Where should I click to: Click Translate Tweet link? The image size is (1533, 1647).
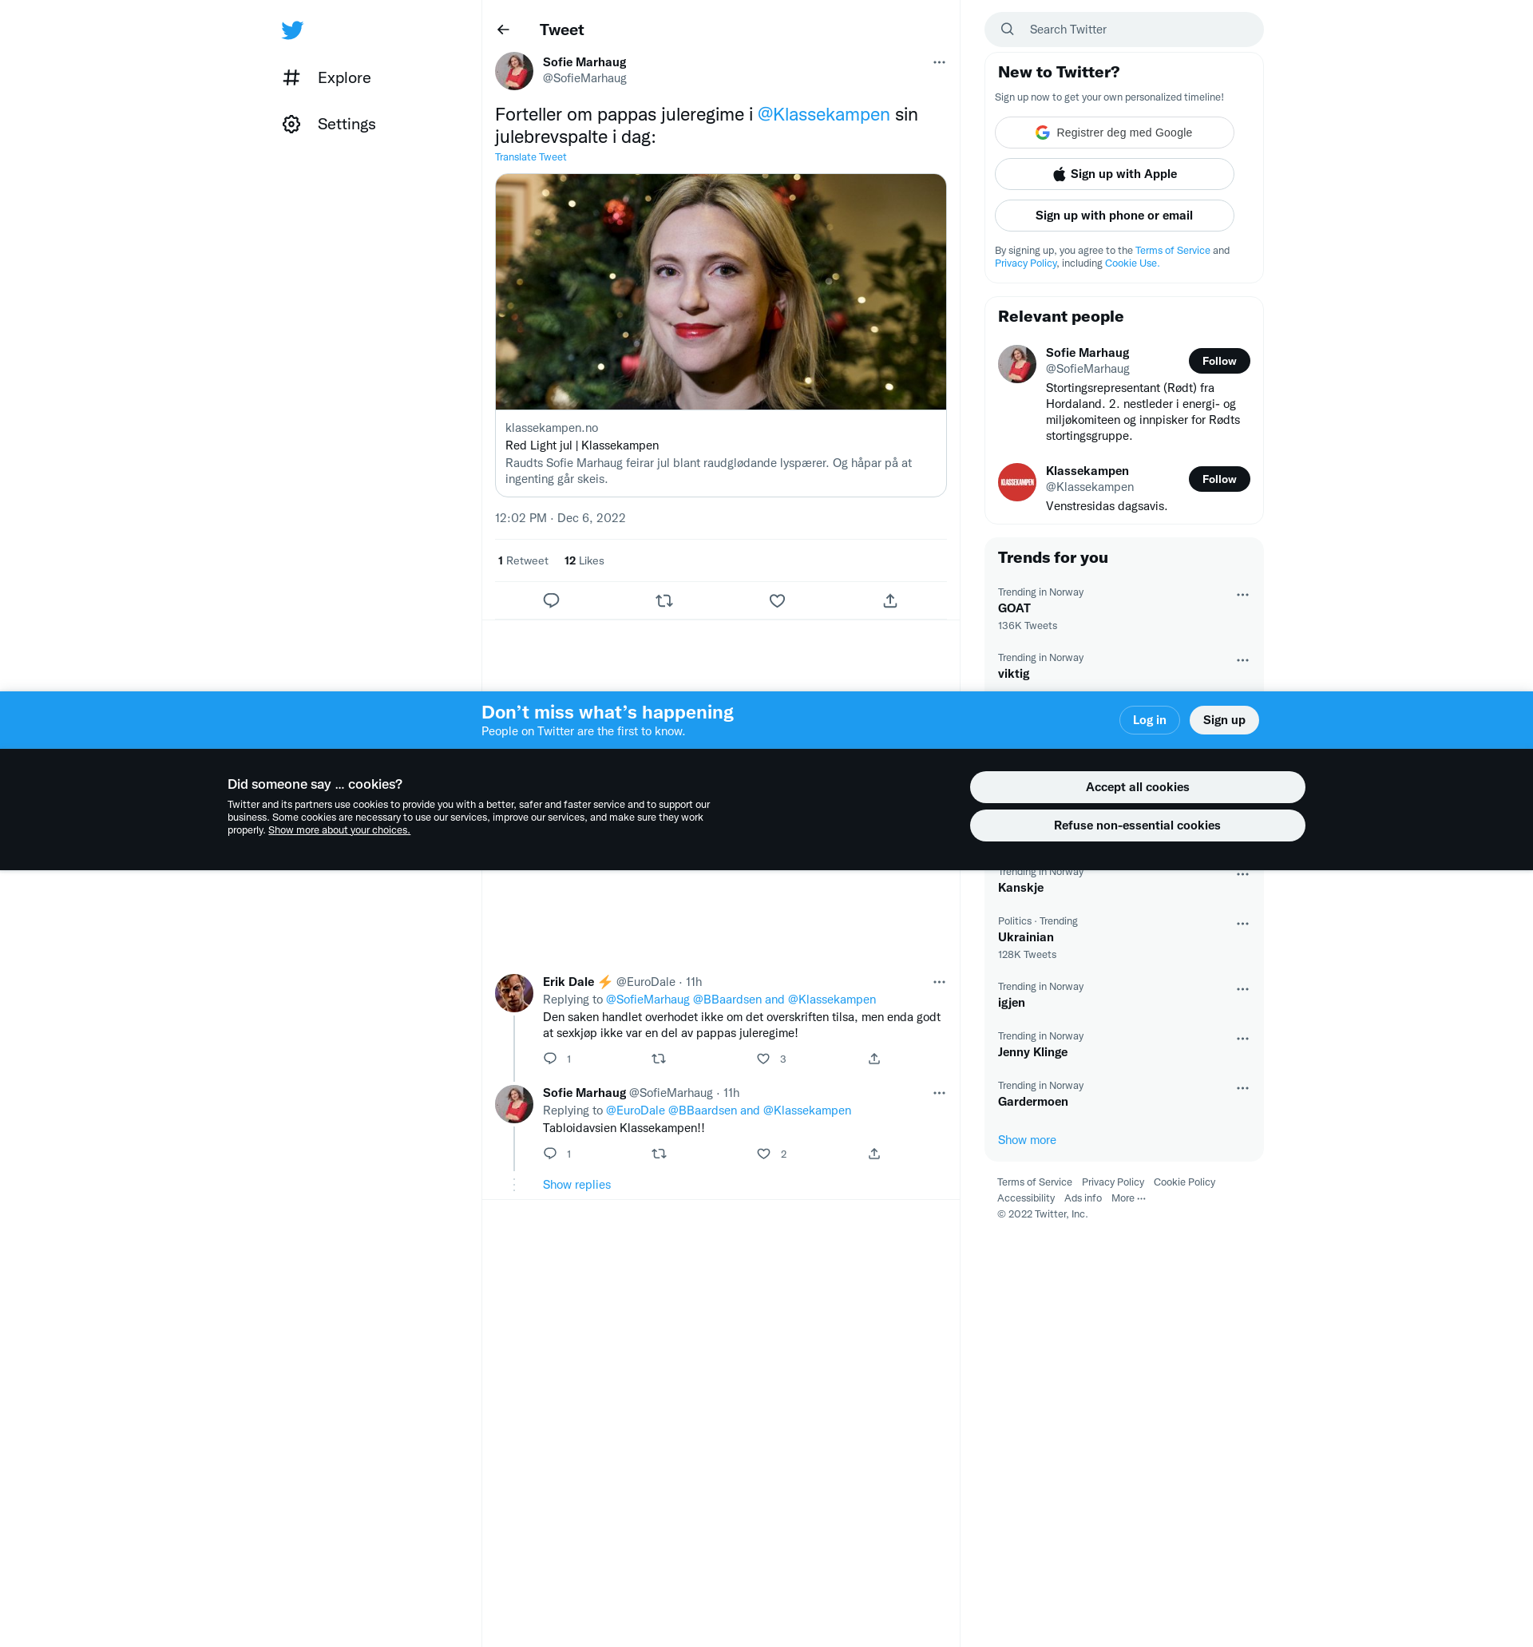point(530,157)
